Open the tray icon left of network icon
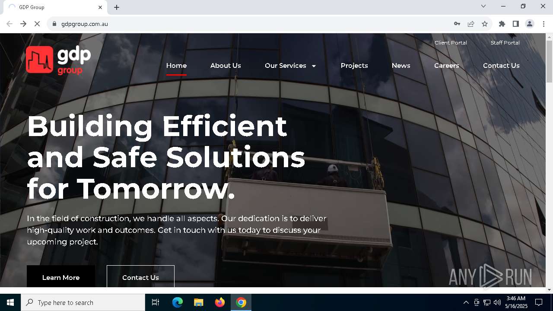The height and width of the screenshot is (311, 553). [x=477, y=302]
